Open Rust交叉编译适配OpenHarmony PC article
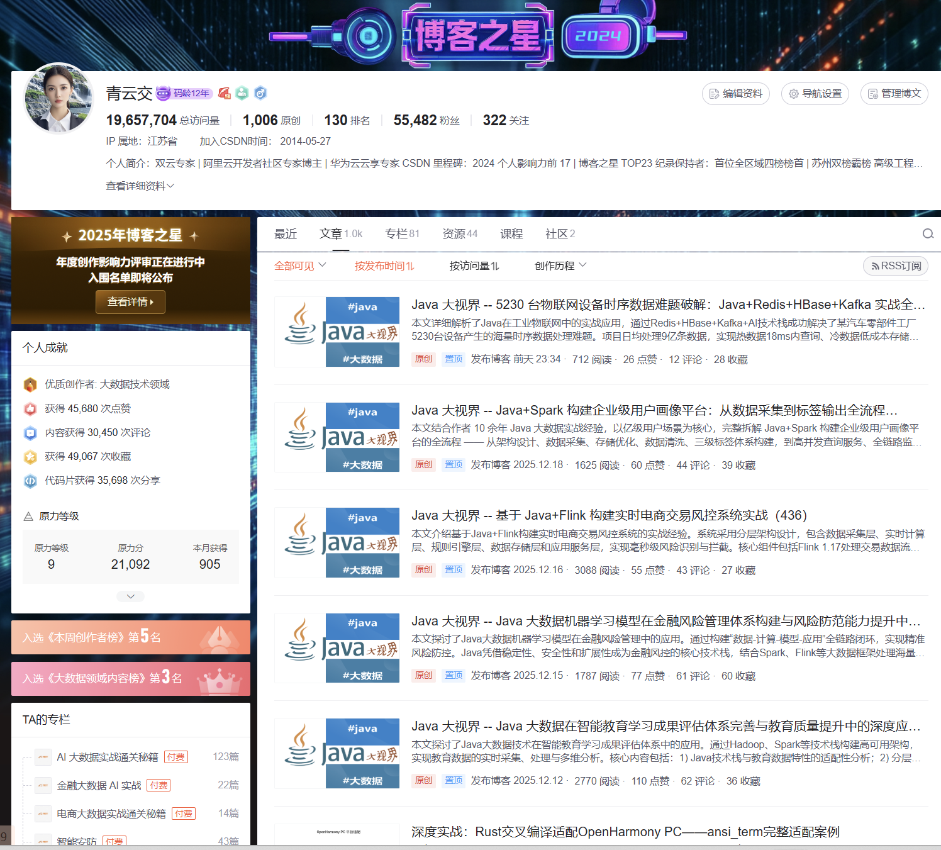 coord(625,832)
